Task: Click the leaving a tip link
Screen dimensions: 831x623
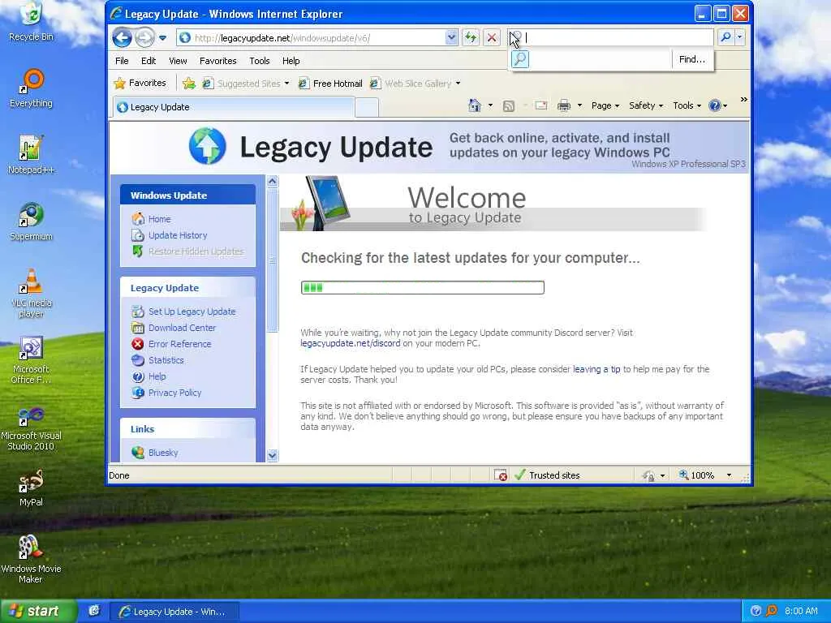Action: [596, 369]
